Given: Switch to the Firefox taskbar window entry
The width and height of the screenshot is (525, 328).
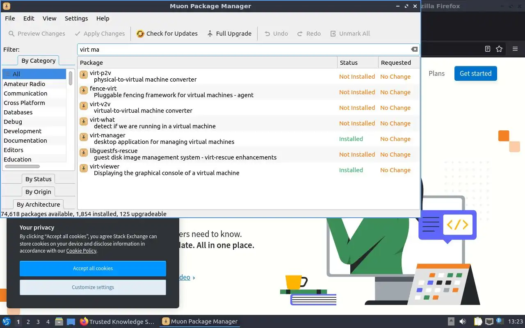Looking at the screenshot, I should coord(117,322).
